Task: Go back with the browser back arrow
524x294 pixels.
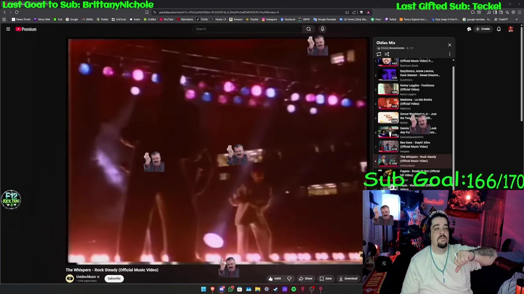Action: pos(5,12)
